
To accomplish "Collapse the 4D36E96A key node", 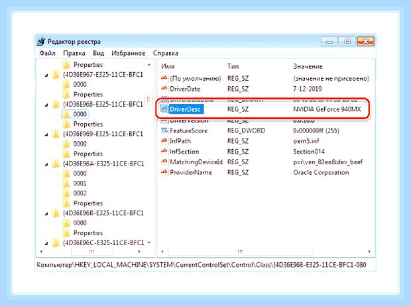I will pyautogui.click(x=46, y=164).
